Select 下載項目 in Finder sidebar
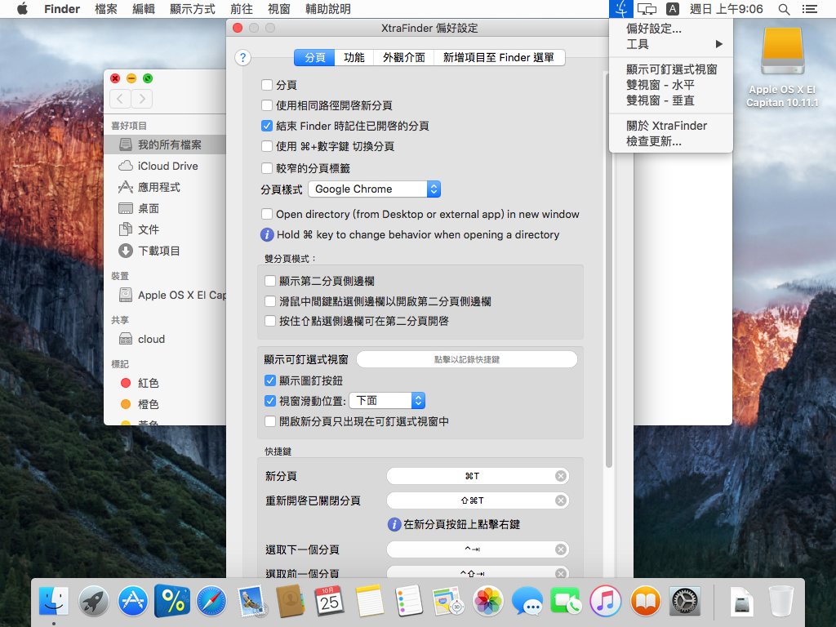This screenshot has width=836, height=627. (165, 251)
